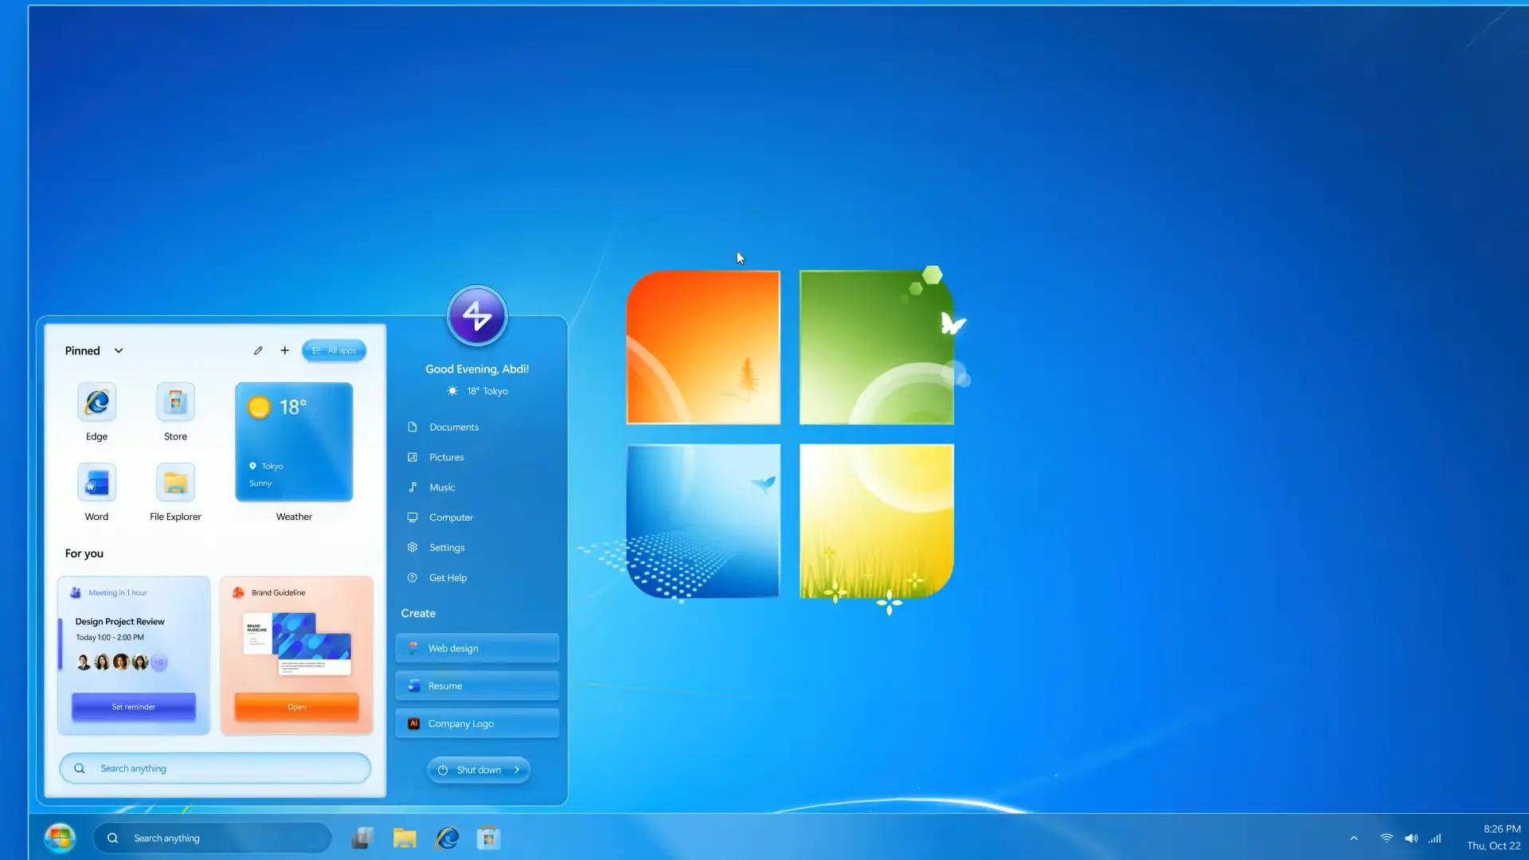The width and height of the screenshot is (1529, 860).
Task: Click the Settings gear icon
Action: click(413, 547)
